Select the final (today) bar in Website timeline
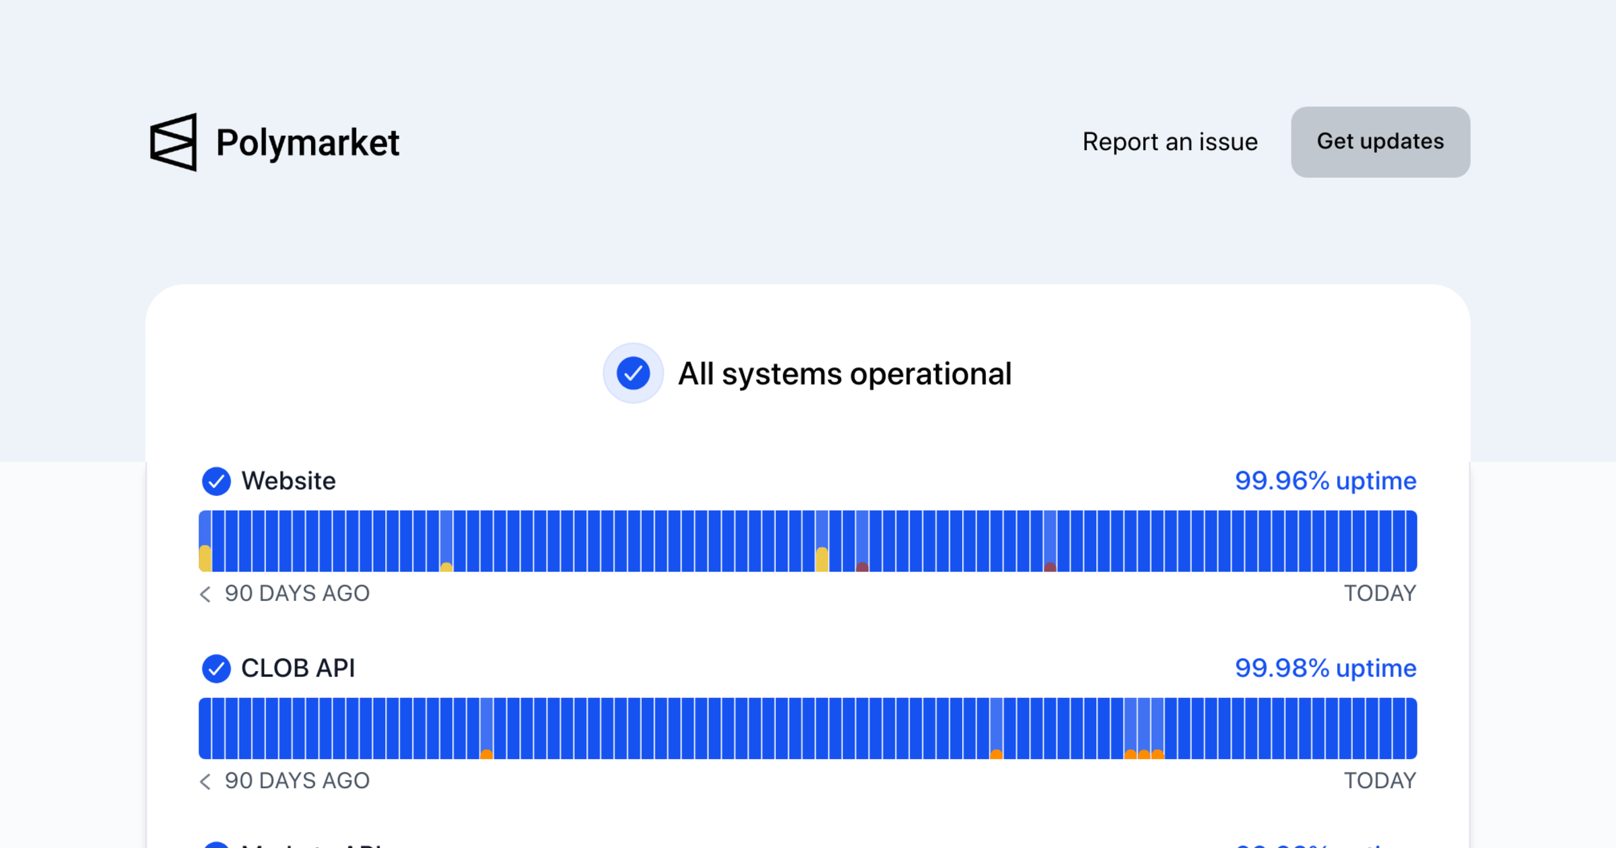This screenshot has width=1616, height=848. coord(1411,542)
